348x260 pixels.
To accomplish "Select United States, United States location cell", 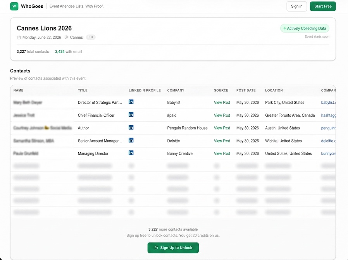I will 289,153.
